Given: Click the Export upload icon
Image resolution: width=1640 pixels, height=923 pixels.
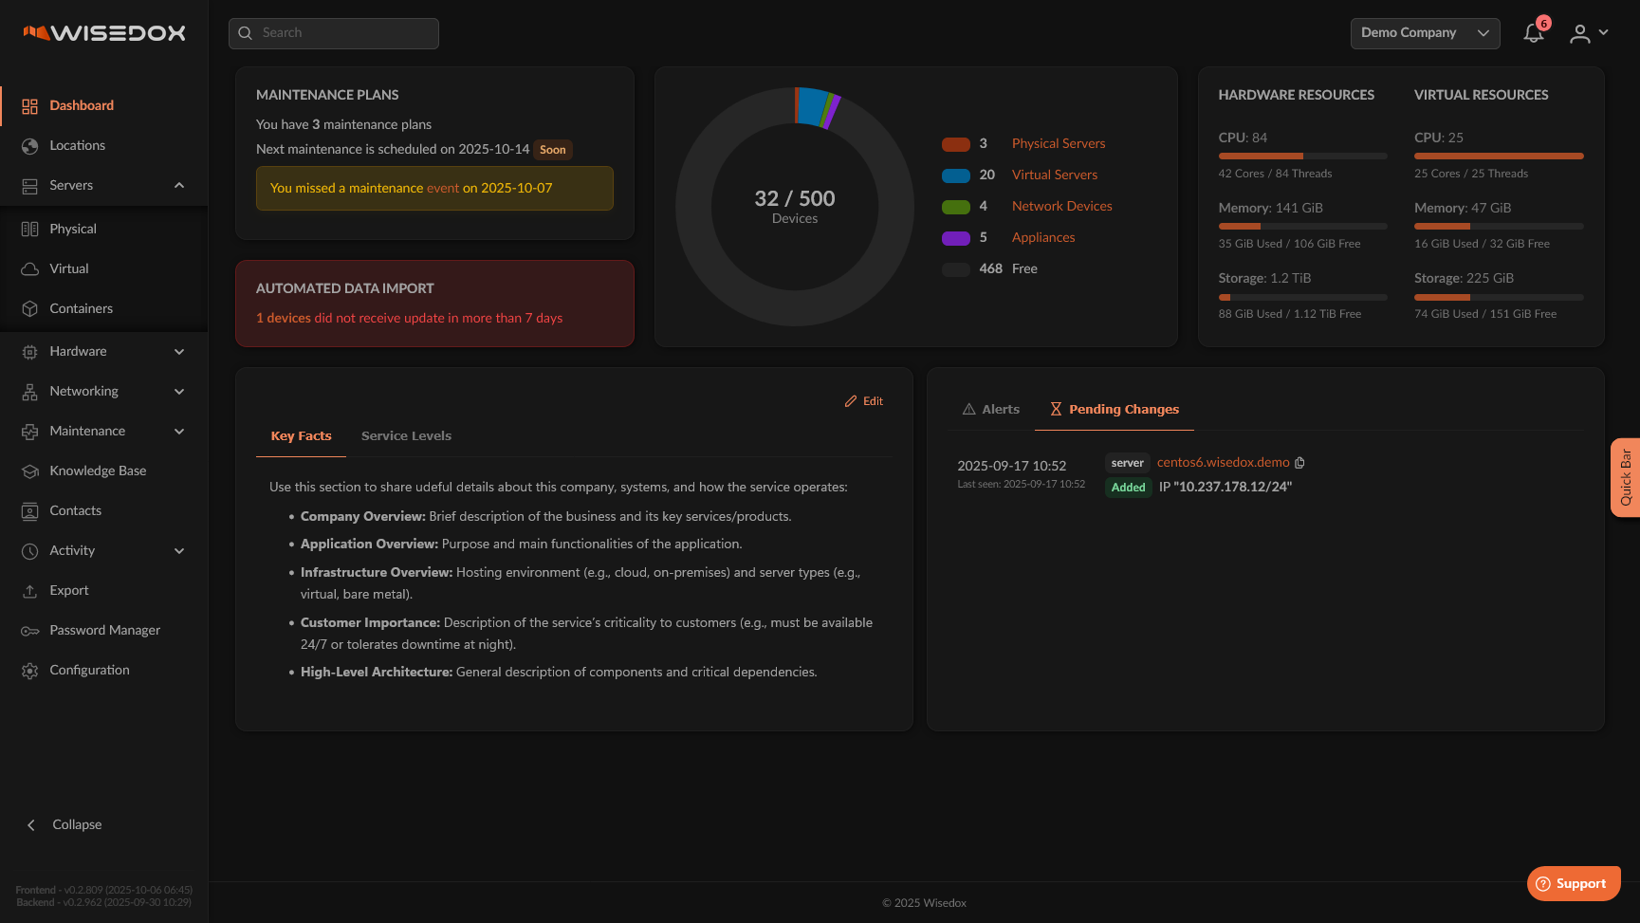Looking at the screenshot, I should point(30,591).
